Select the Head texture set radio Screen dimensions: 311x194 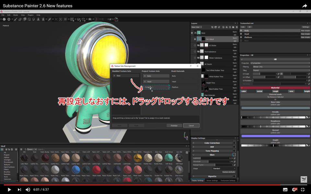coord(241,34)
